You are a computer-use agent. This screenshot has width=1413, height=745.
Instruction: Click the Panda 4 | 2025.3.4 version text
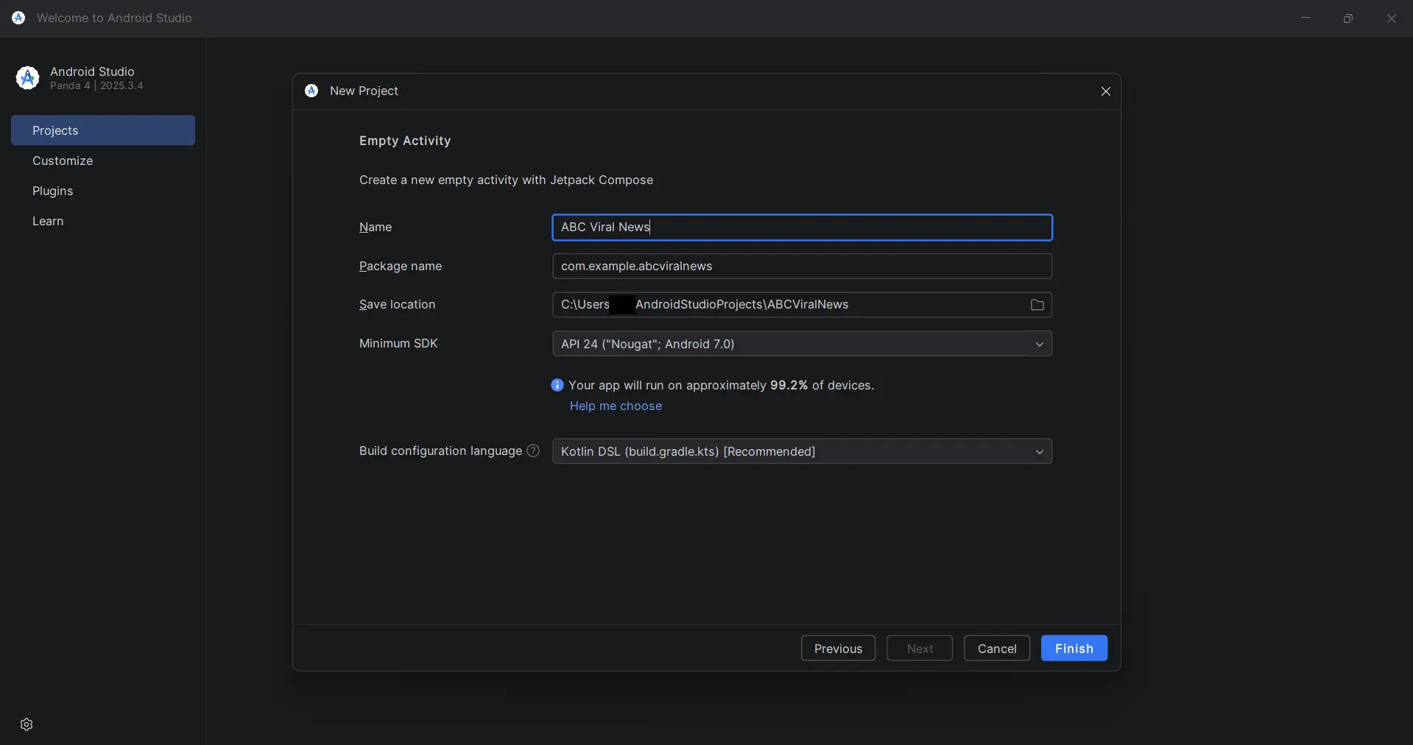pos(96,86)
